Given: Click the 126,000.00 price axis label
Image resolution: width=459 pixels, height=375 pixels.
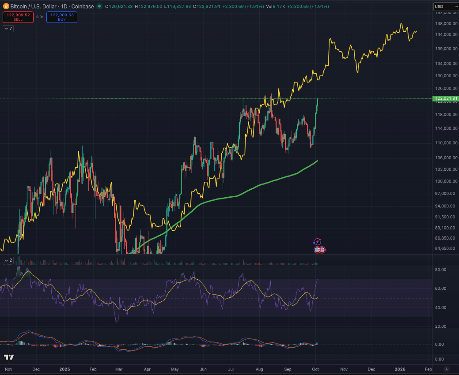Looking at the screenshot, I should pos(447,88).
